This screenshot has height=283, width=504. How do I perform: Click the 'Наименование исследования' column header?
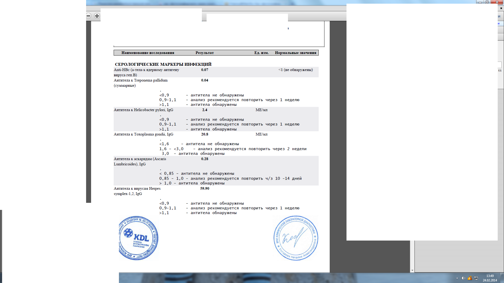point(148,53)
